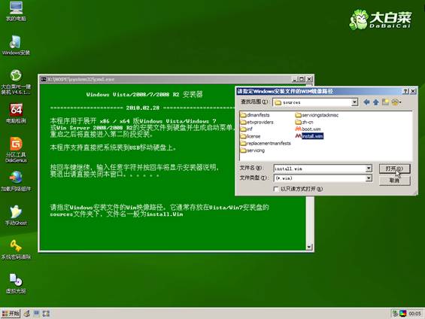
Task: Go back using the dialog's back arrow
Action: [366, 102]
